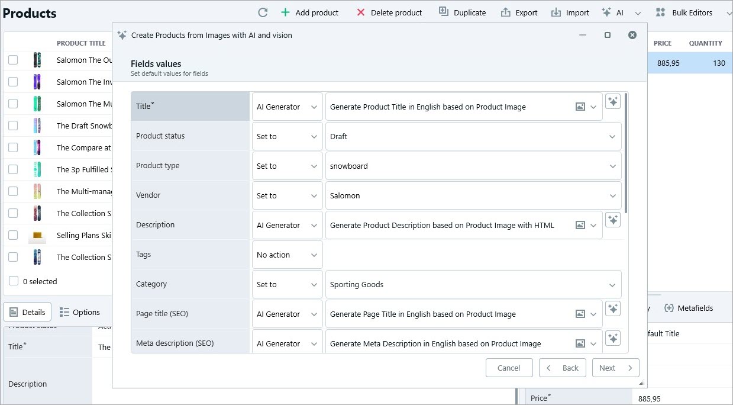Click the Bulk Editors grid icon
Viewport: 733px width, 405px height.
point(660,12)
